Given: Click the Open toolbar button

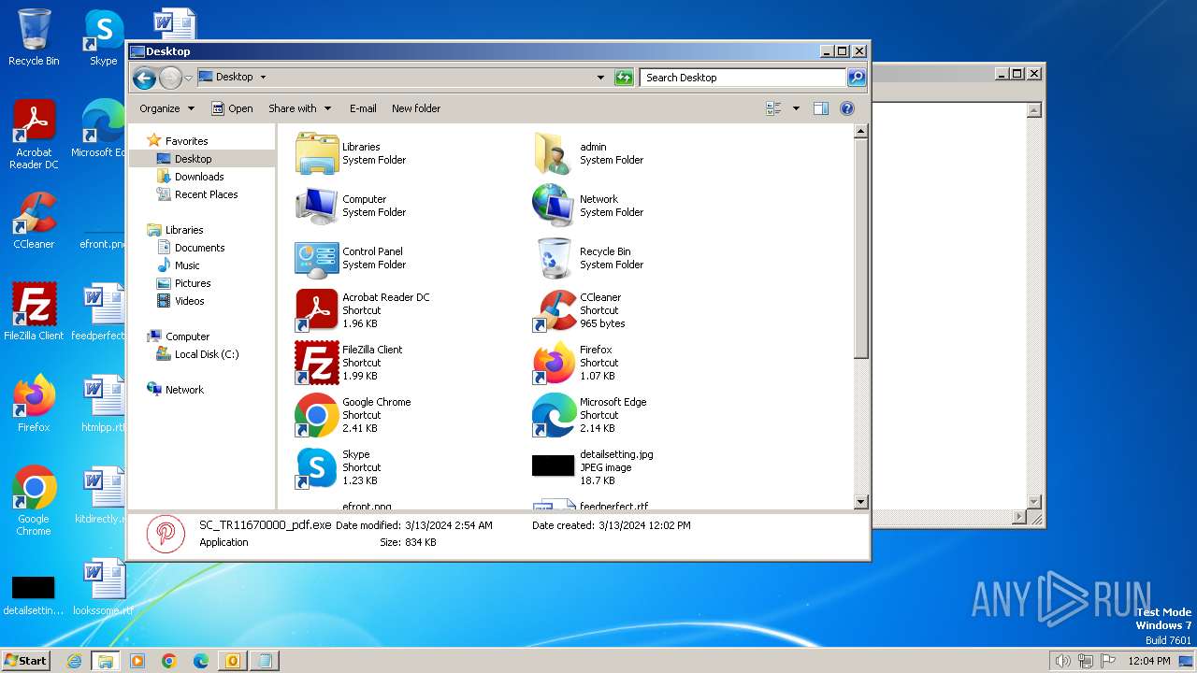Looking at the screenshot, I should (232, 108).
